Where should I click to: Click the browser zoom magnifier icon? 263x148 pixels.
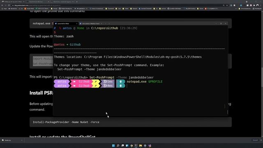tap(224, 5)
